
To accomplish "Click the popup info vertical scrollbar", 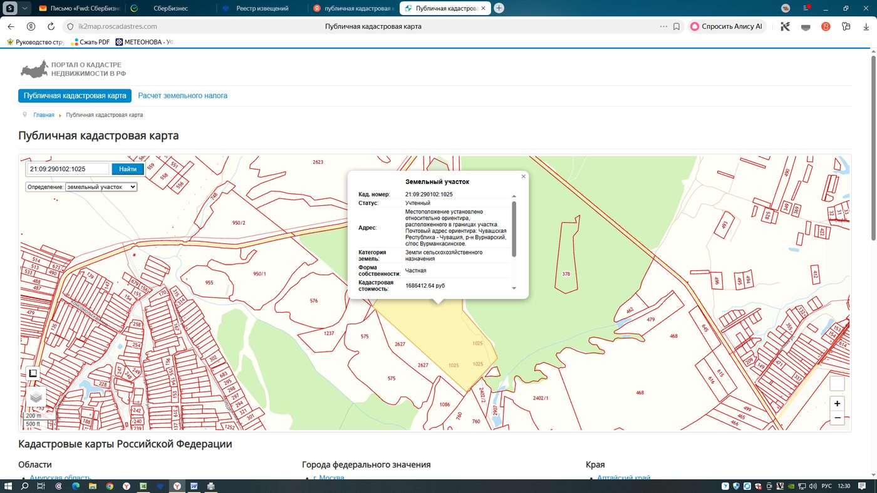I will (x=514, y=228).
